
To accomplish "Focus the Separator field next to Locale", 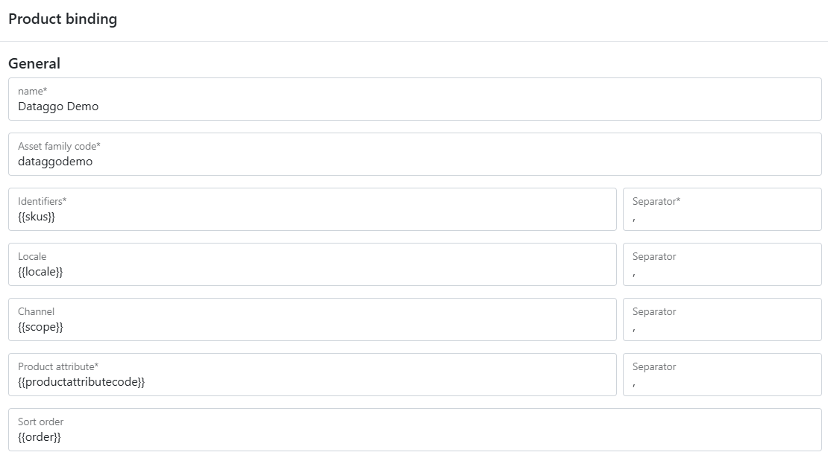I will coord(721,272).
